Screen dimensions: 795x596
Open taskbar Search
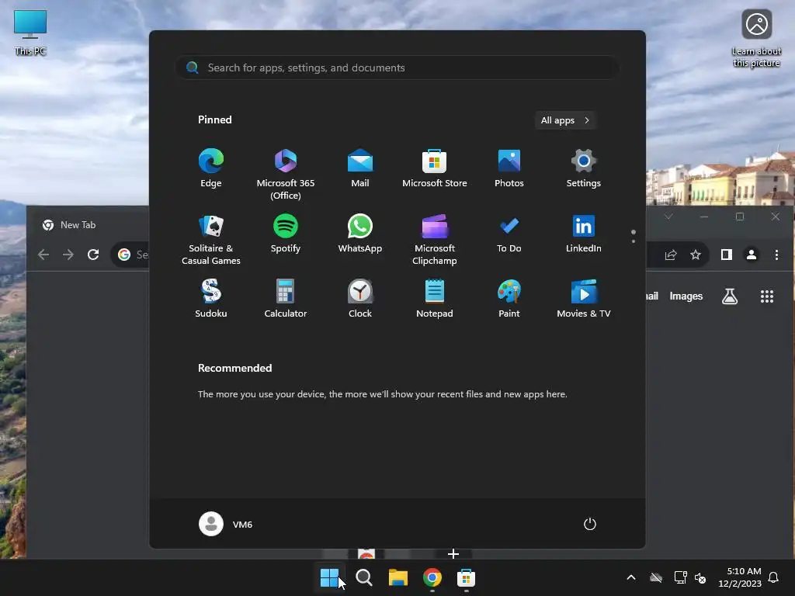click(363, 577)
